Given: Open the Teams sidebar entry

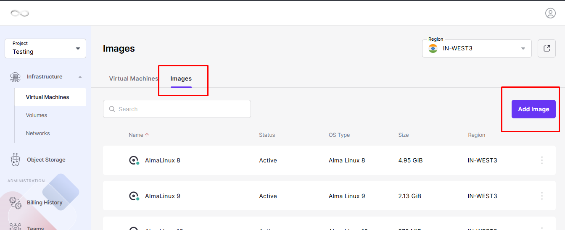Looking at the screenshot, I should pos(35,228).
